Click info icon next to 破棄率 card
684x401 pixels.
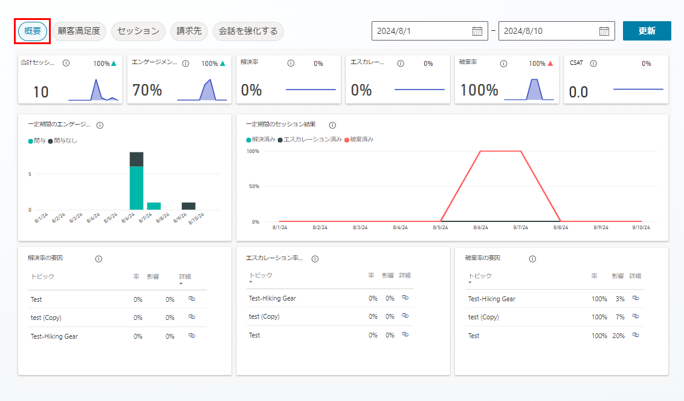click(509, 63)
